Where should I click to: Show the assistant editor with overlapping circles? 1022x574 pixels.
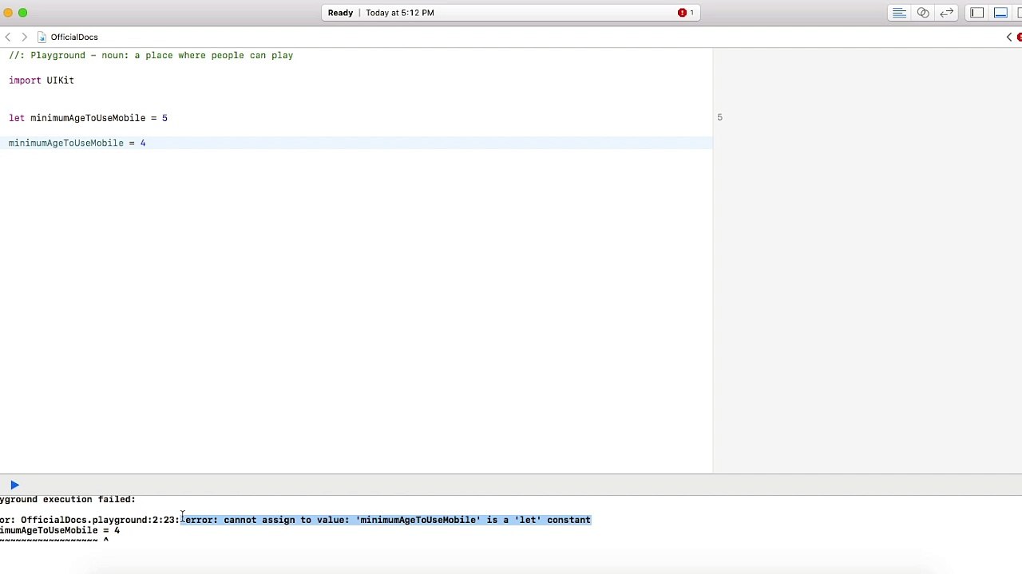923,13
